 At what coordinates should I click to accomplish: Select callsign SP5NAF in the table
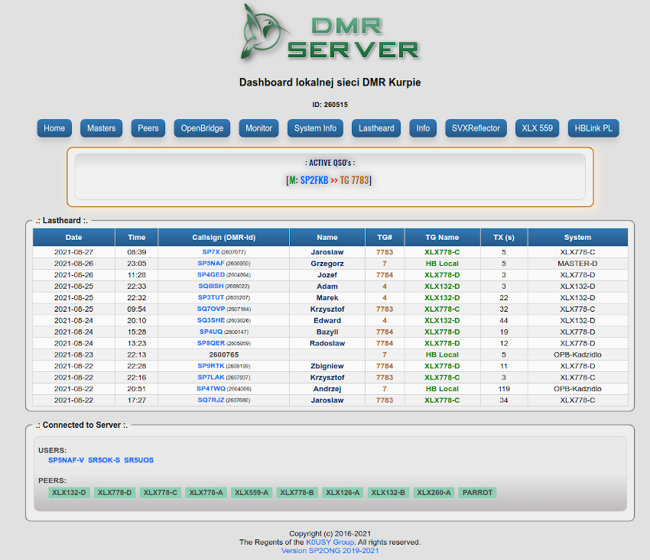(210, 263)
